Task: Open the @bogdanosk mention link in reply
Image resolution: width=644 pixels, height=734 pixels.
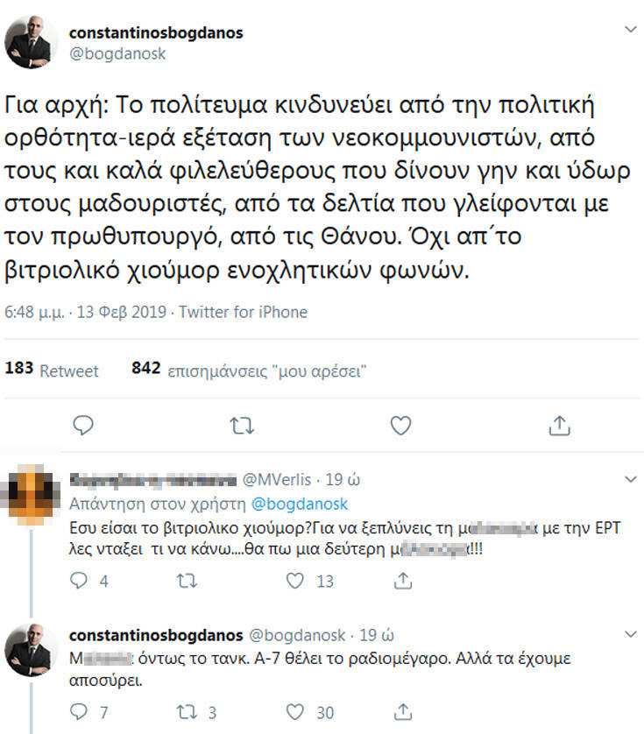Action: click(300, 504)
